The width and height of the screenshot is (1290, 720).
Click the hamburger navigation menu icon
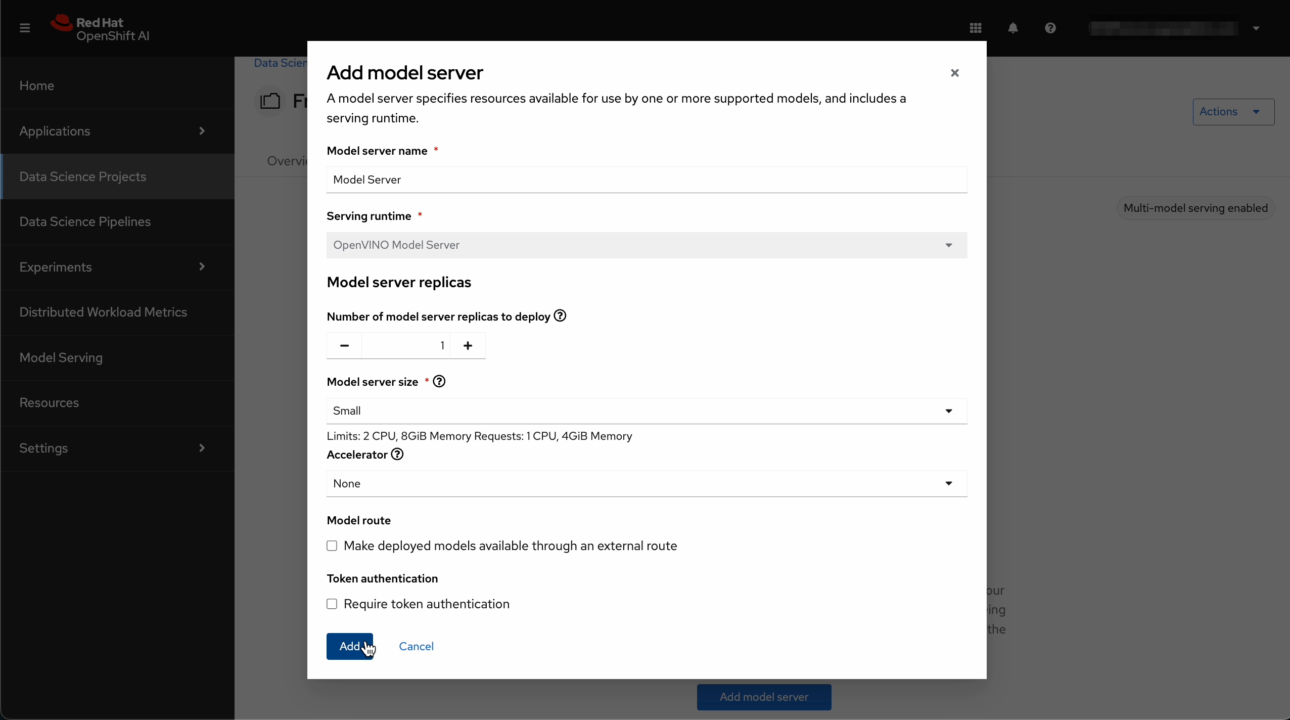[x=25, y=28]
